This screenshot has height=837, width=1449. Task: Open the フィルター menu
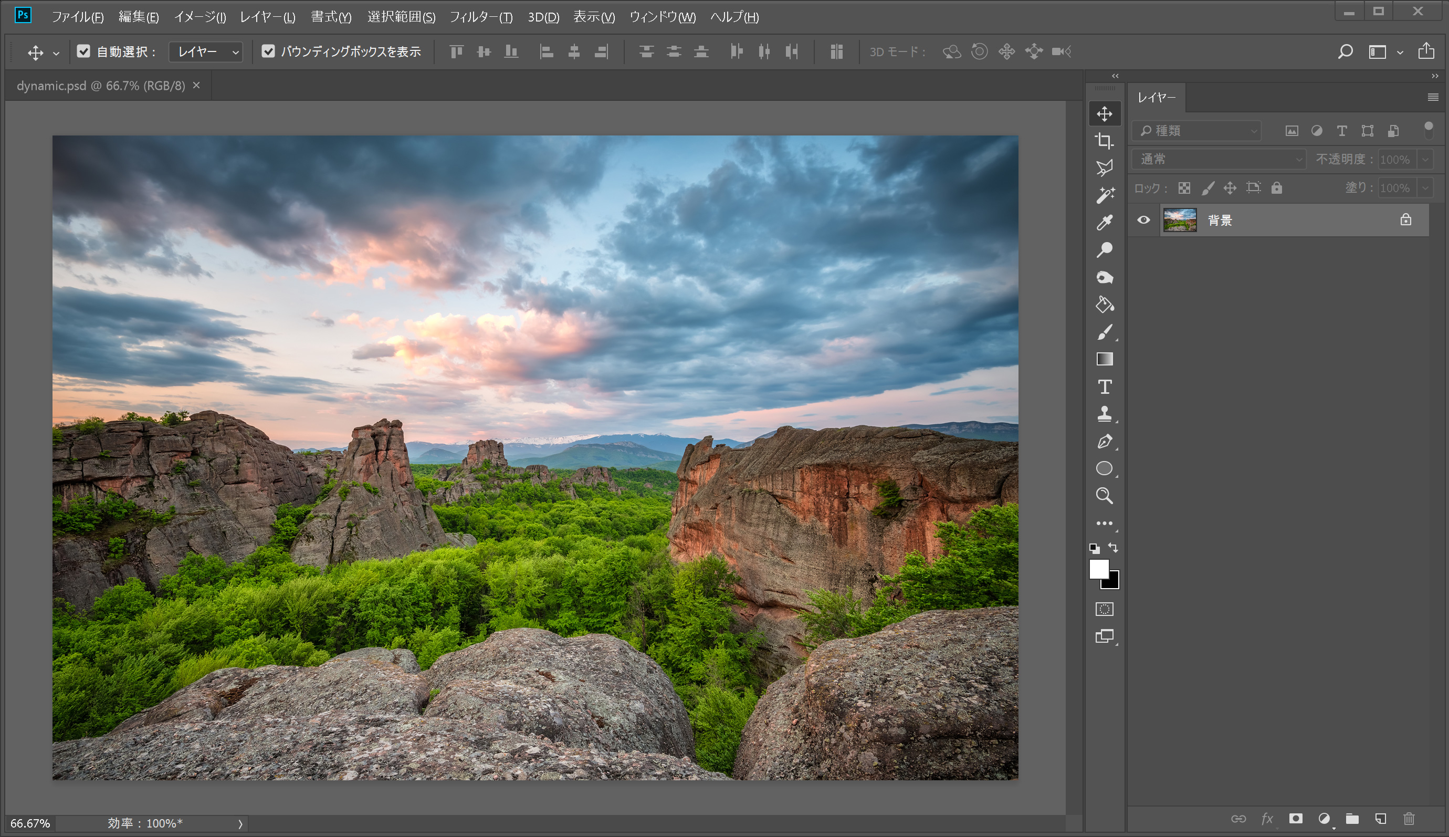click(x=480, y=17)
